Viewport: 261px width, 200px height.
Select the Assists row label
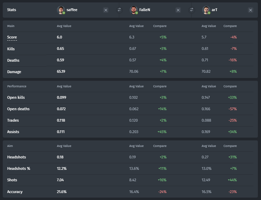click(13, 132)
